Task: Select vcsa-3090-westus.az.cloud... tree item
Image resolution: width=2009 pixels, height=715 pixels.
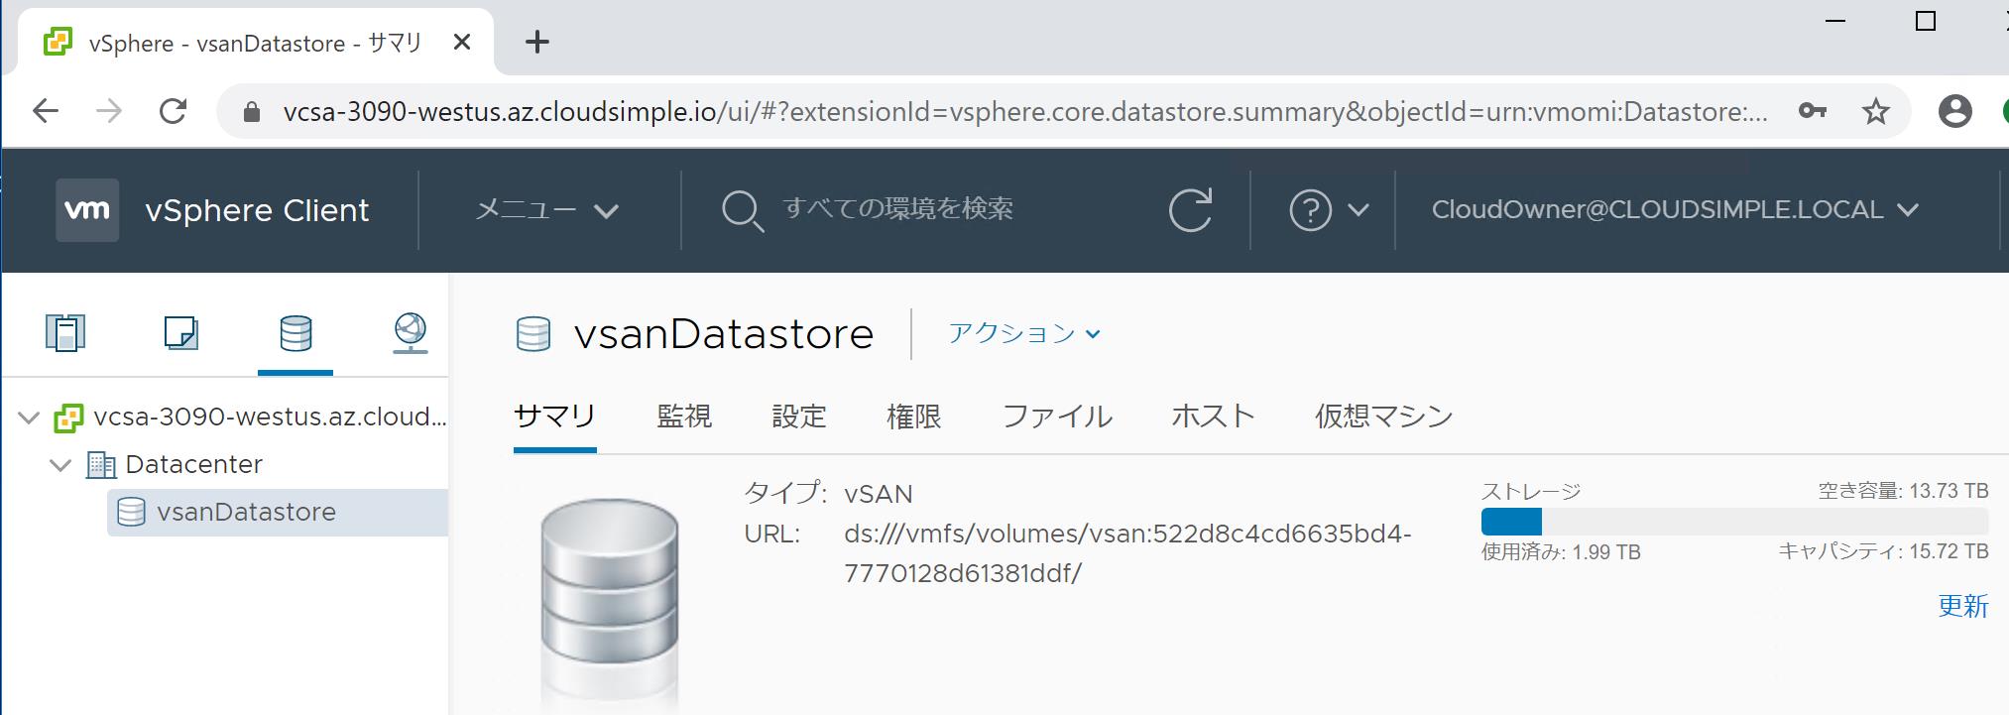Action: pos(270,417)
